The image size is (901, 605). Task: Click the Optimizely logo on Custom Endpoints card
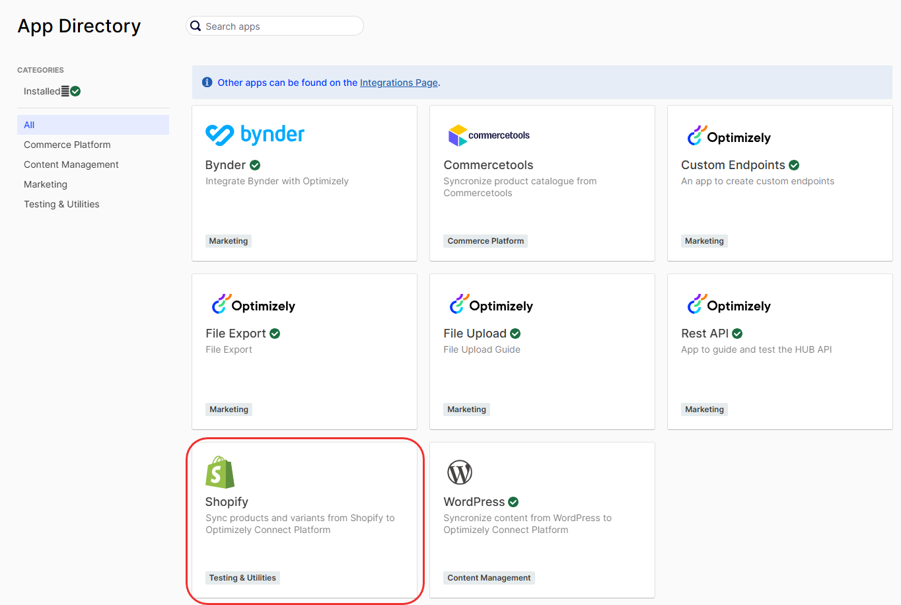pos(729,136)
